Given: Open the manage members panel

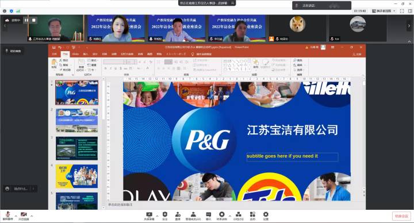Looking at the screenshot, I should pos(193,216).
